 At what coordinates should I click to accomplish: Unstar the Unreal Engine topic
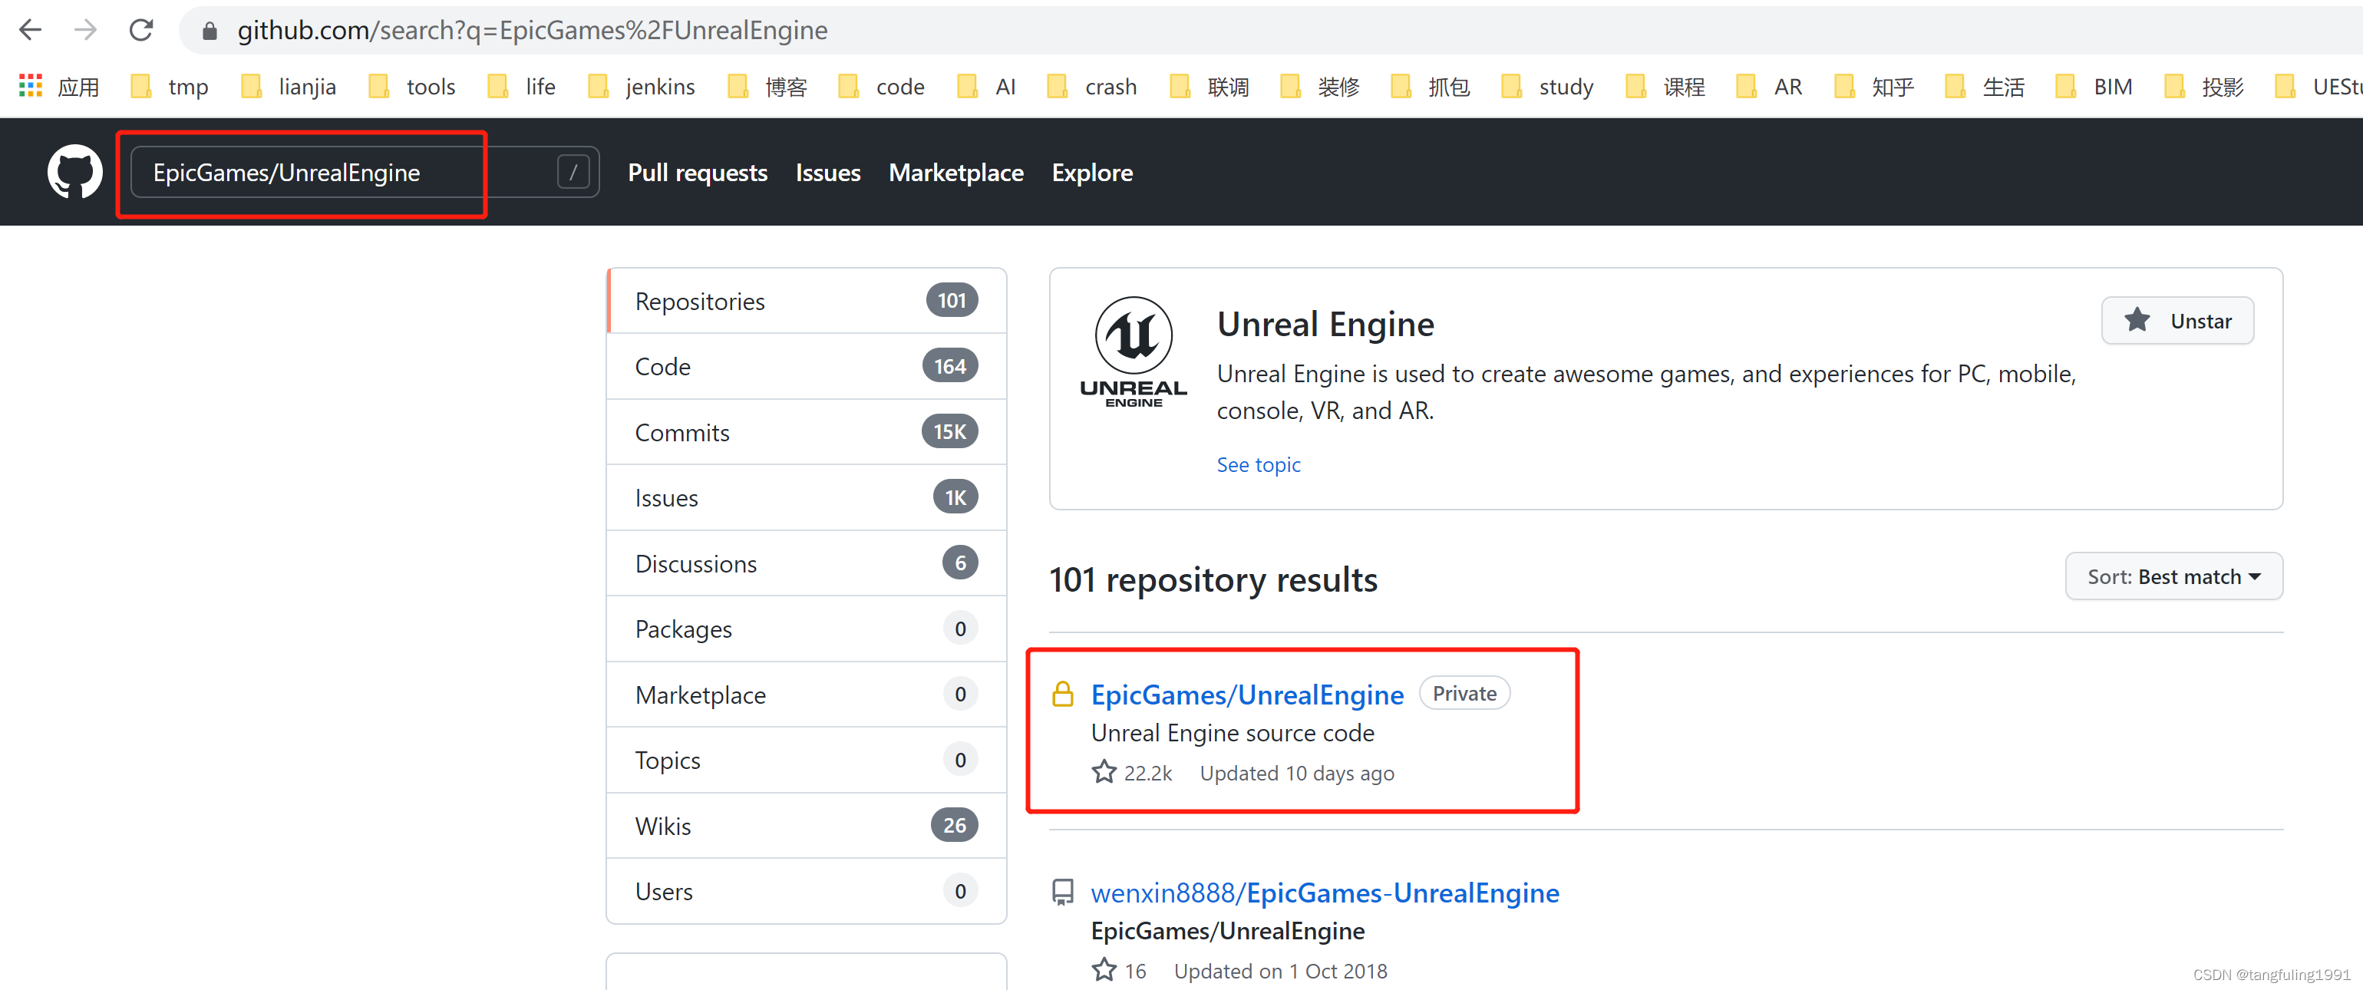click(2177, 320)
